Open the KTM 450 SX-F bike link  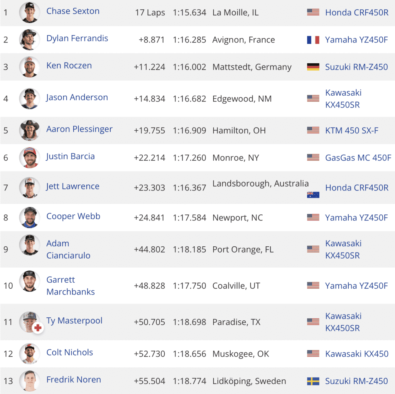[353, 130]
